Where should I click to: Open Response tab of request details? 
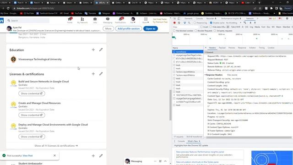(242, 48)
